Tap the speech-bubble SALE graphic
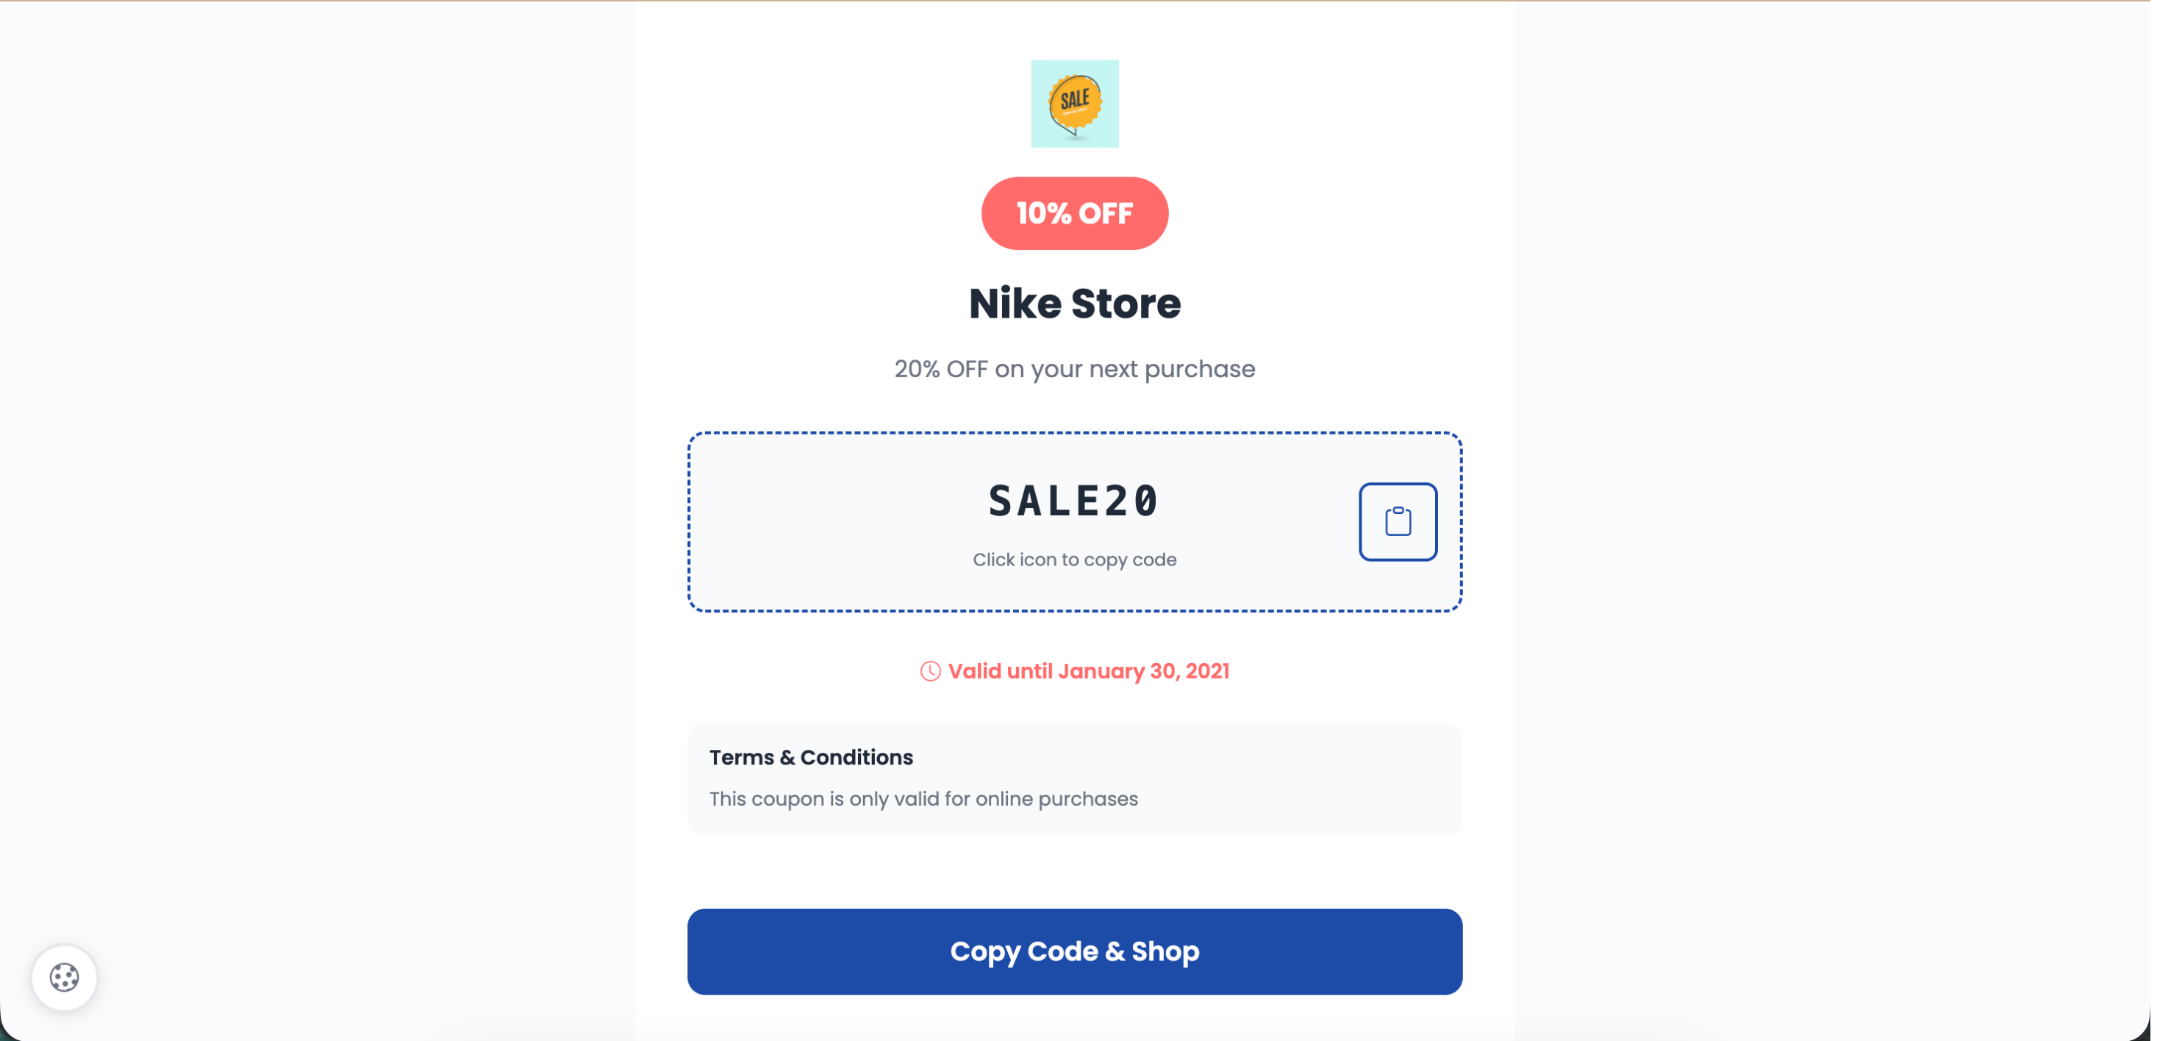2157x1041 pixels. (x=1073, y=102)
